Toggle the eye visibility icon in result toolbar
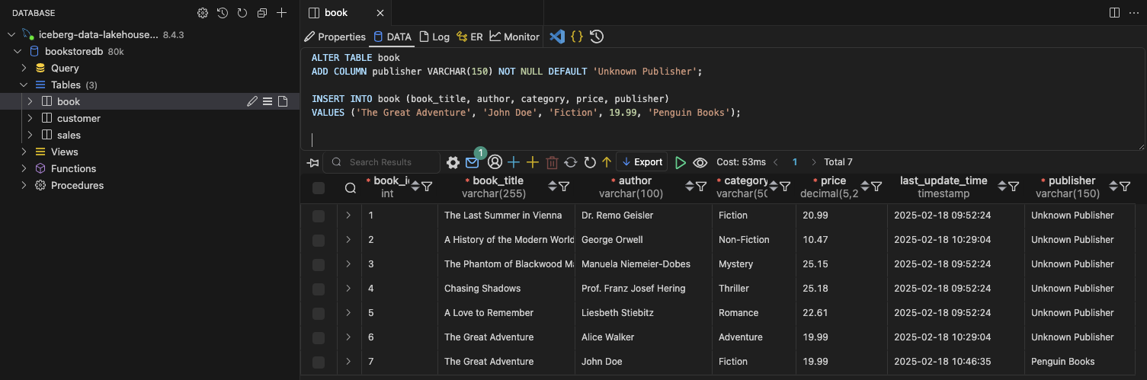This screenshot has width=1147, height=380. (700, 162)
